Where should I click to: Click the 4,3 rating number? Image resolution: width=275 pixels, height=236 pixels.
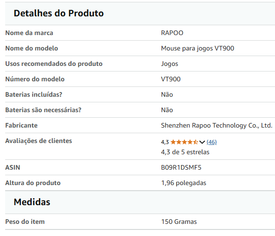point(165,142)
